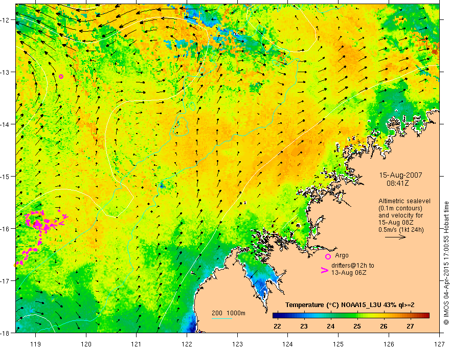Image resolution: width=450 pixels, height=348 pixels.
Task: Click the longitude axis label 121
Action: click(137, 344)
